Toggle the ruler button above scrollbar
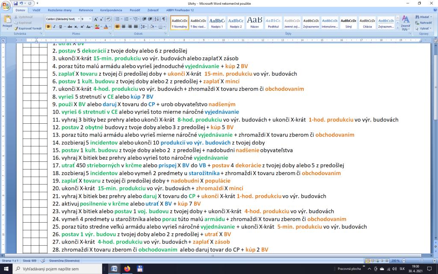 coord(435,40)
